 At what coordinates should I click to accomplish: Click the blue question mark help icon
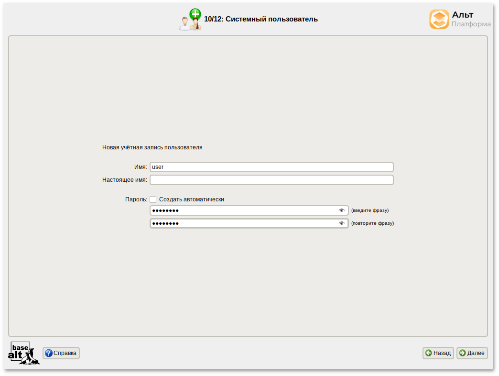pos(48,353)
